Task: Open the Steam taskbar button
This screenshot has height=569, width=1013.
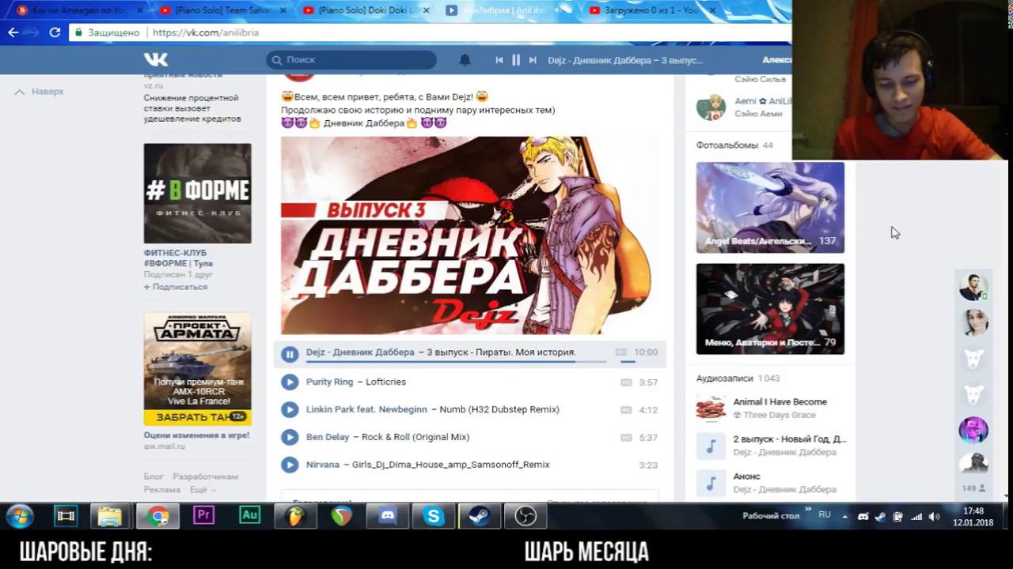Action: (x=480, y=516)
